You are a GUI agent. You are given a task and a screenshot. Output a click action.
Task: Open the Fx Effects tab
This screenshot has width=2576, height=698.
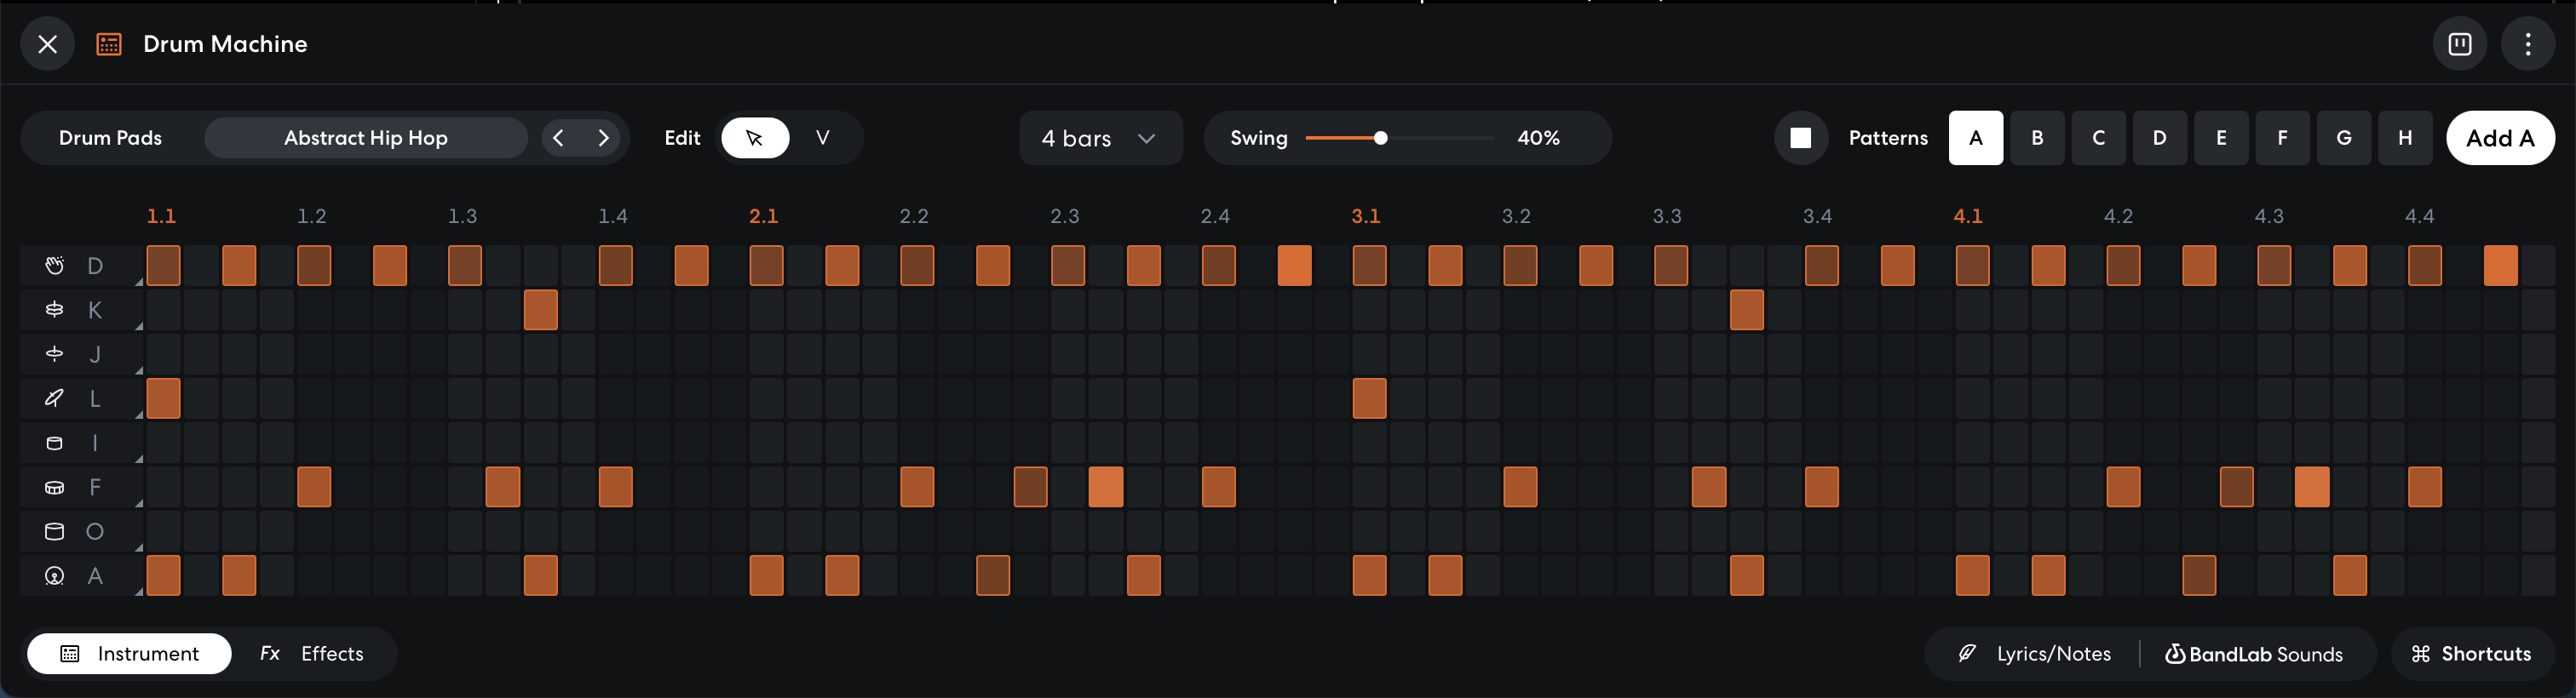[x=312, y=654]
